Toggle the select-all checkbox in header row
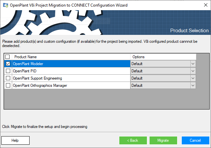The image size is (211, 148). point(8,57)
